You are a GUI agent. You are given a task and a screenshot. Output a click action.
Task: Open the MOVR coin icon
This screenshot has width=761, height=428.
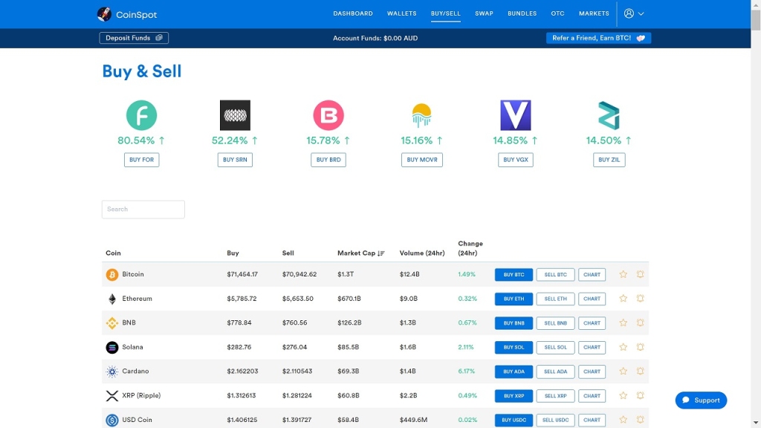(422, 115)
